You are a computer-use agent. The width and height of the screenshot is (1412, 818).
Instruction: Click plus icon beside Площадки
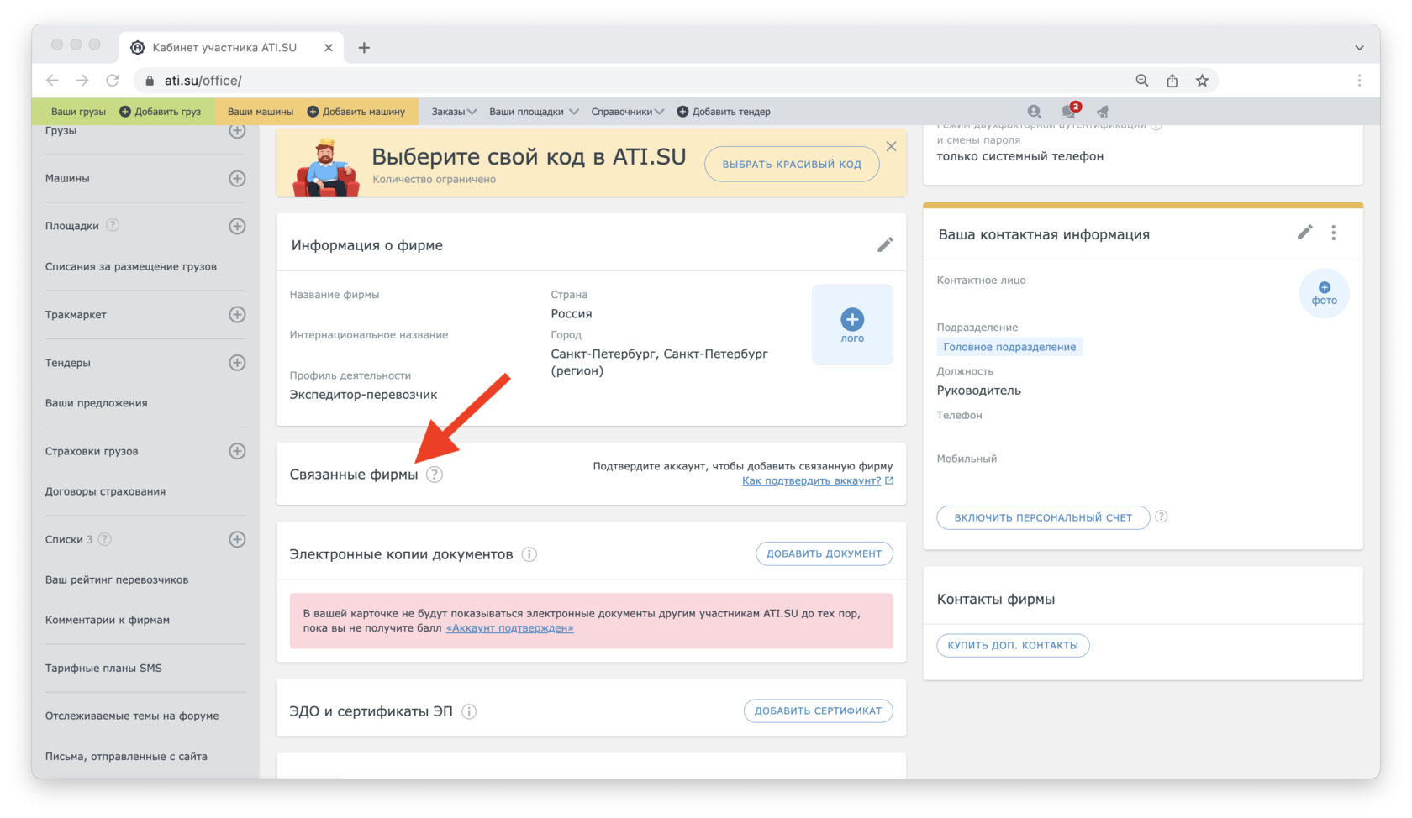point(237,226)
